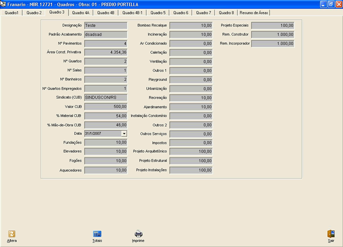
Task: Click the Recreação field
Action: point(191,98)
